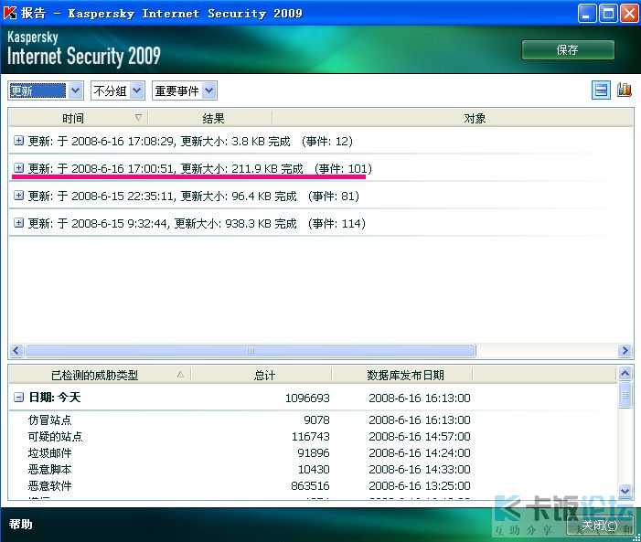Expand the 9:32:44 update entry
The width and height of the screenshot is (641, 542).
click(18, 223)
